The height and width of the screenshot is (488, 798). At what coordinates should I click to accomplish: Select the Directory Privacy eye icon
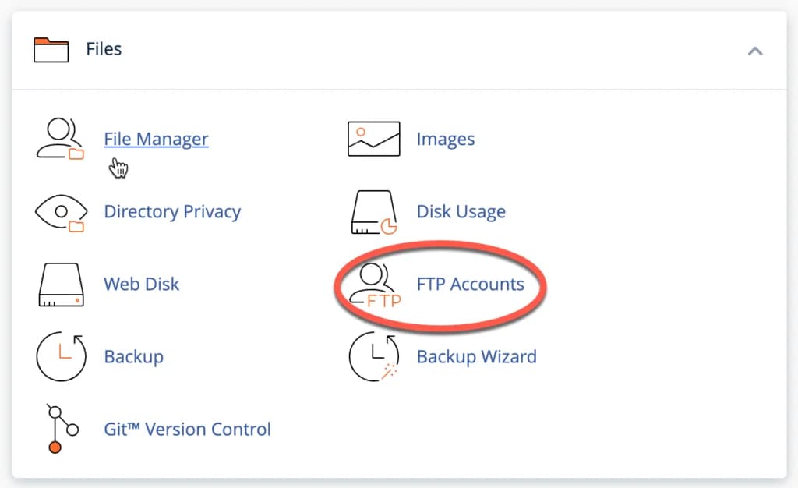point(61,212)
